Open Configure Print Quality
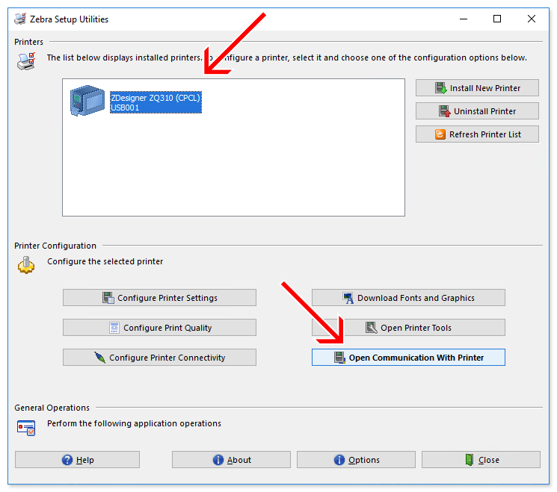The height and width of the screenshot is (492, 557). [x=159, y=328]
